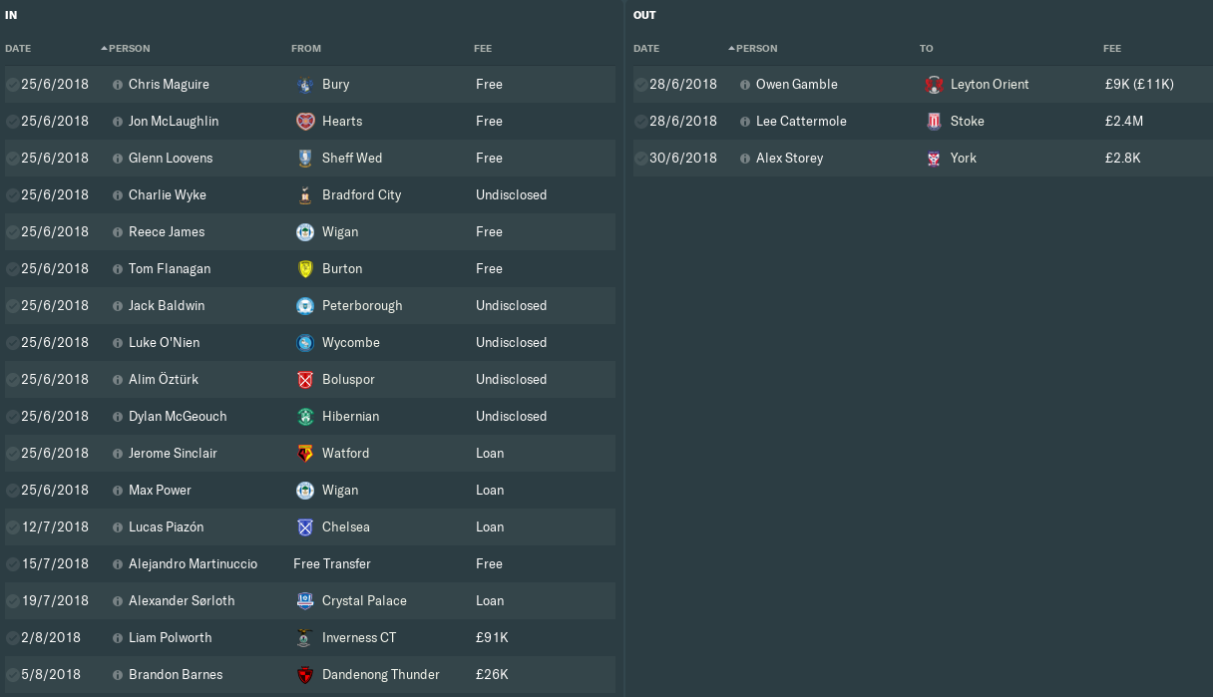This screenshot has height=697, width=1213.
Task: Sort outgoing transfers by Person column
Action: (x=756, y=49)
